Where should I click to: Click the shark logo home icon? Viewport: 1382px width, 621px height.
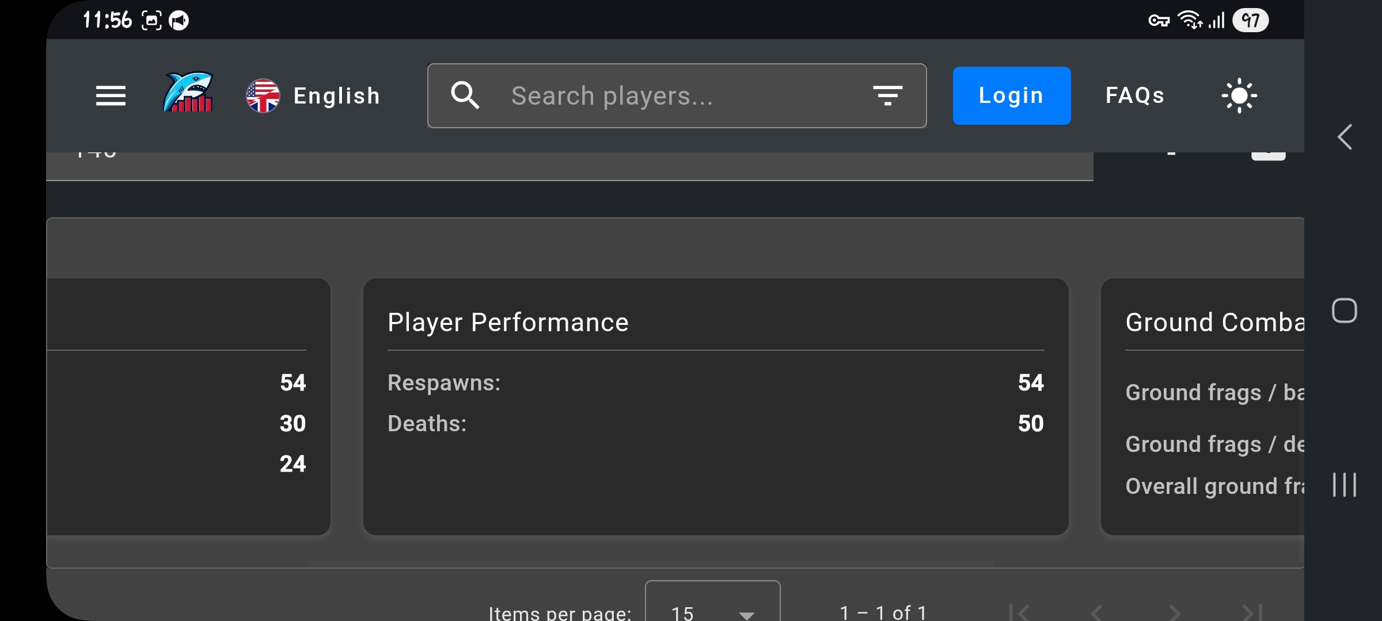click(188, 92)
